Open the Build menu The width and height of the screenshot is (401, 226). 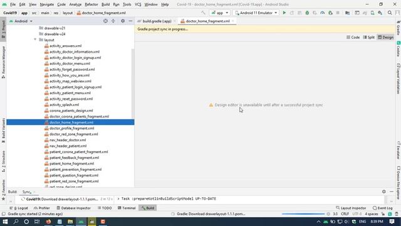pos(105,4)
